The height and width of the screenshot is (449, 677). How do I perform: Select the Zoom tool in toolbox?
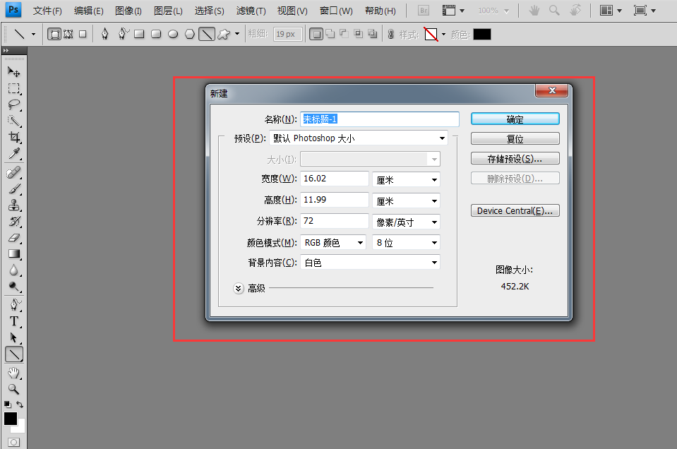[14, 389]
